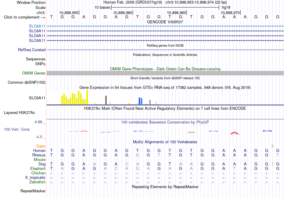This screenshot has height=198, width=284.
Task: Click the Chicken species label
Action: (38, 173)
